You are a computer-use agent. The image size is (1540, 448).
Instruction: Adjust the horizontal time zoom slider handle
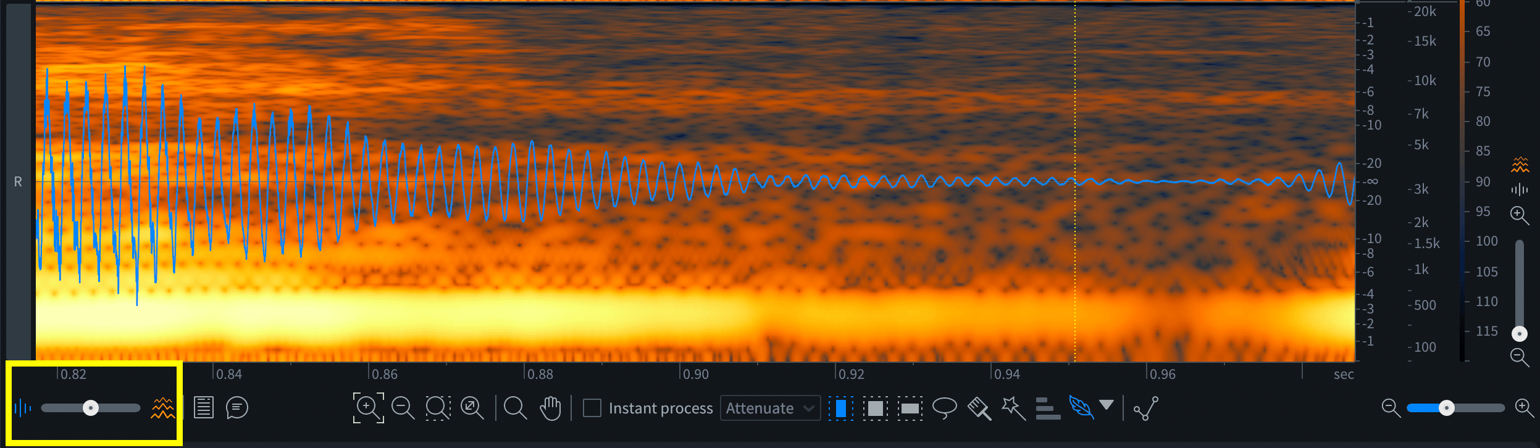tap(1446, 408)
